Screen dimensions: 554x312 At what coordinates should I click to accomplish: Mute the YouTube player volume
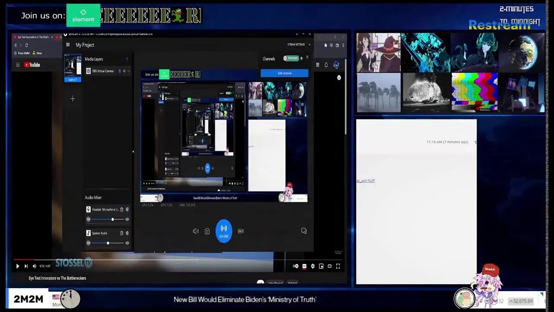[x=34, y=266]
